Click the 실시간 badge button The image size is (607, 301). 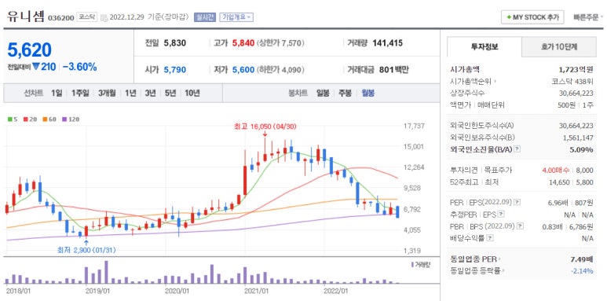click(205, 17)
